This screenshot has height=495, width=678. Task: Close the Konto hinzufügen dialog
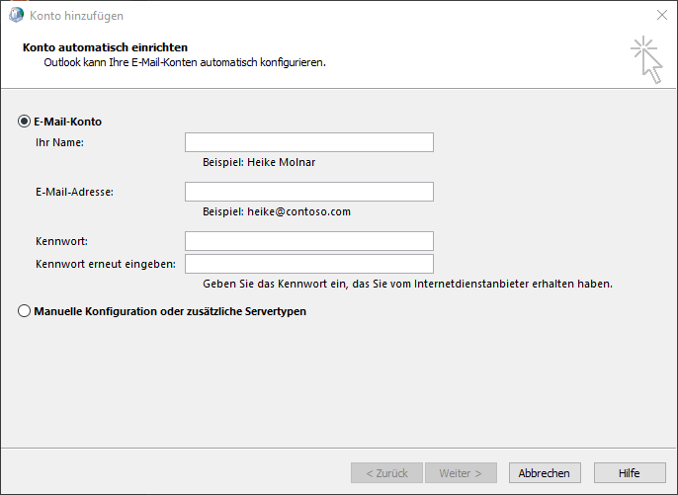click(x=661, y=16)
